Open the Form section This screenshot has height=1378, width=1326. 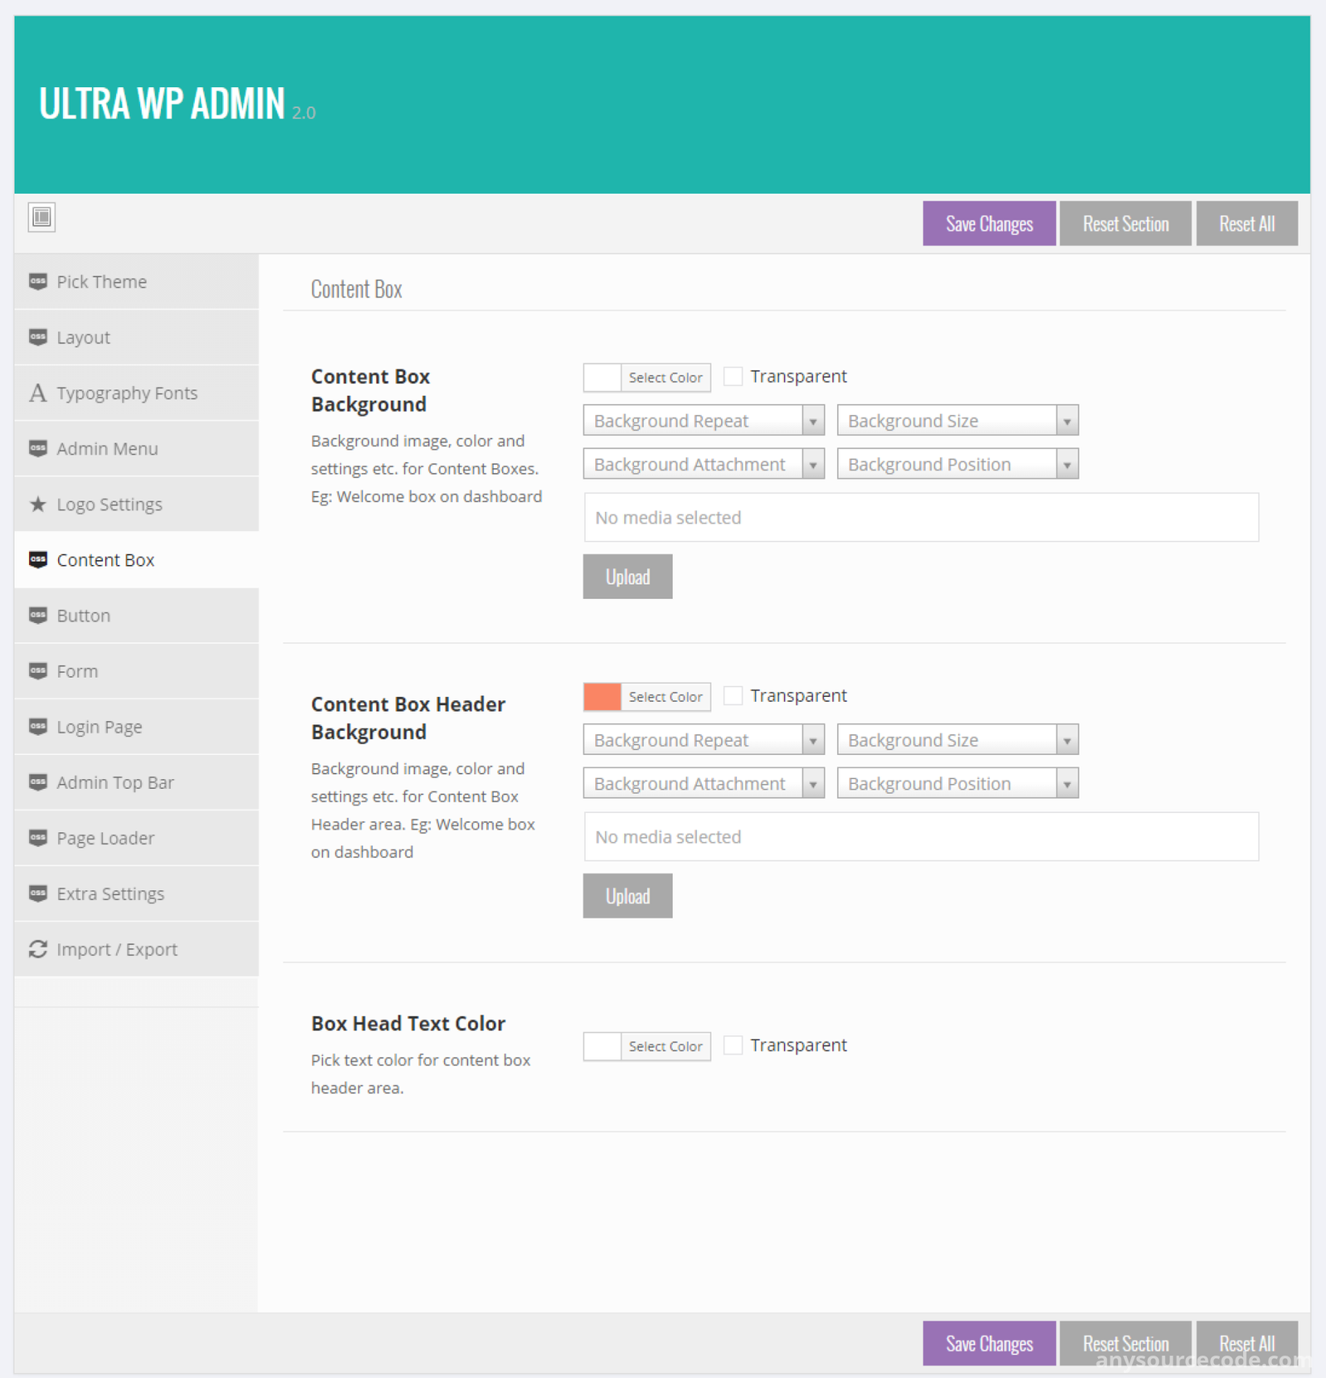point(137,671)
